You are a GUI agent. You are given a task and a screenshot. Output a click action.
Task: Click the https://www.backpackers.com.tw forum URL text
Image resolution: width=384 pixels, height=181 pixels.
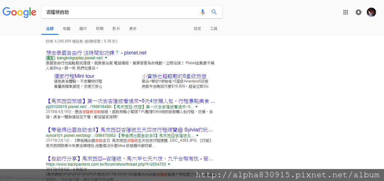pos(106,164)
